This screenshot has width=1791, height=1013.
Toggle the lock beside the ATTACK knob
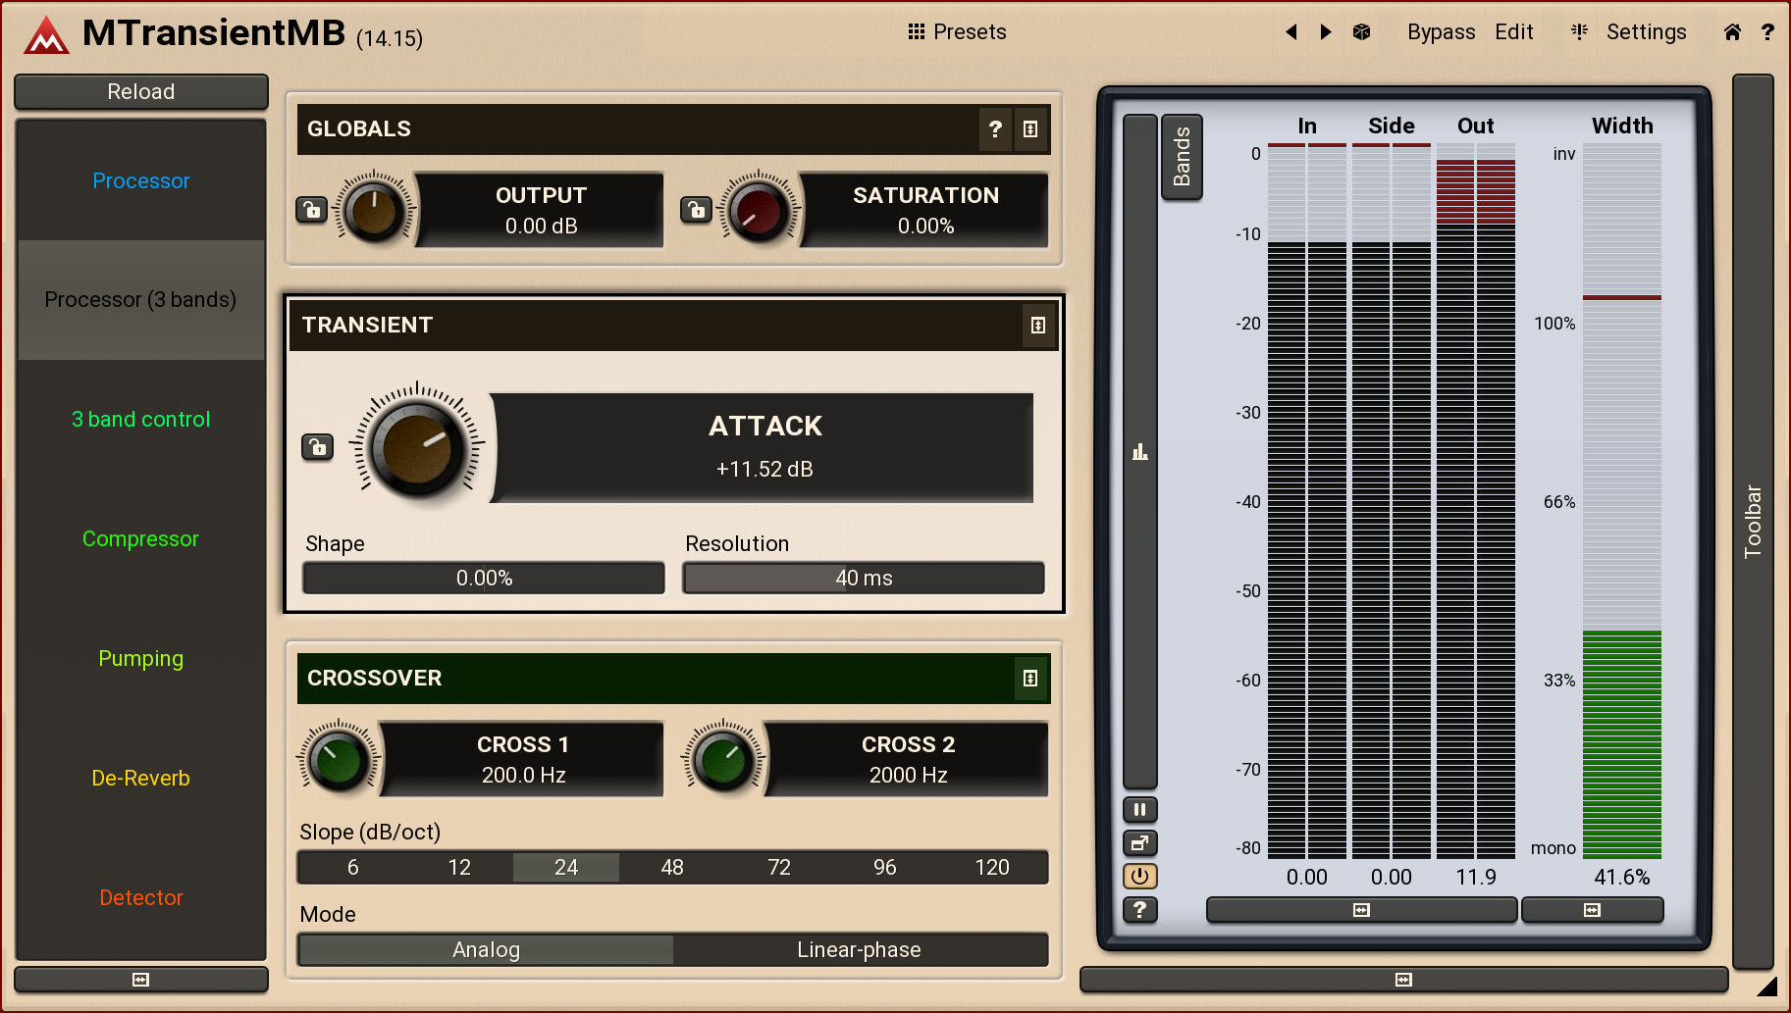click(317, 448)
